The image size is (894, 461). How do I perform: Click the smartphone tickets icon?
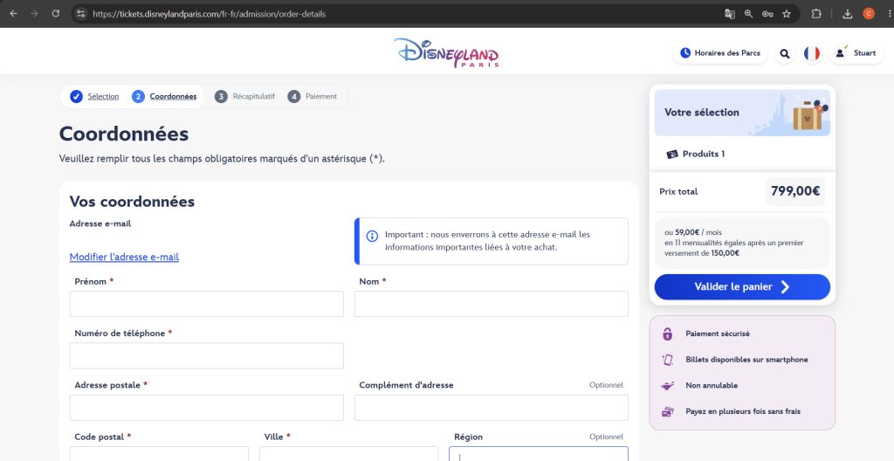[668, 360]
